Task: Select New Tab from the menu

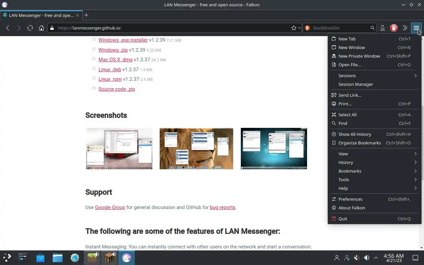Action: pos(374,39)
